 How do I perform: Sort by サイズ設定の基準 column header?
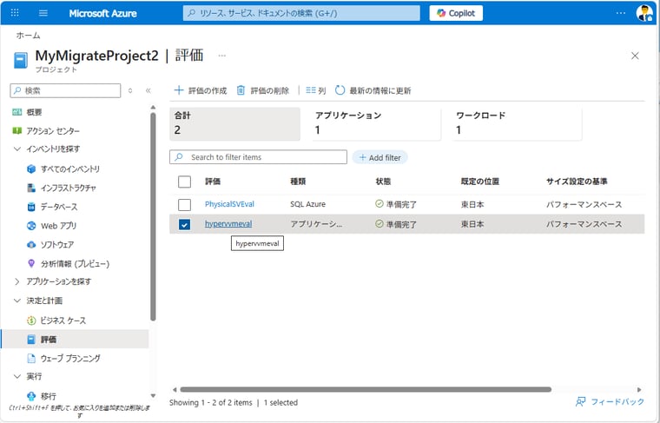[x=577, y=182]
